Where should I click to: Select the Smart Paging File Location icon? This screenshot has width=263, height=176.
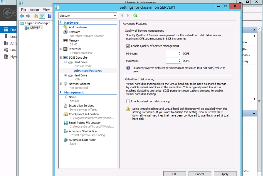click(65, 123)
